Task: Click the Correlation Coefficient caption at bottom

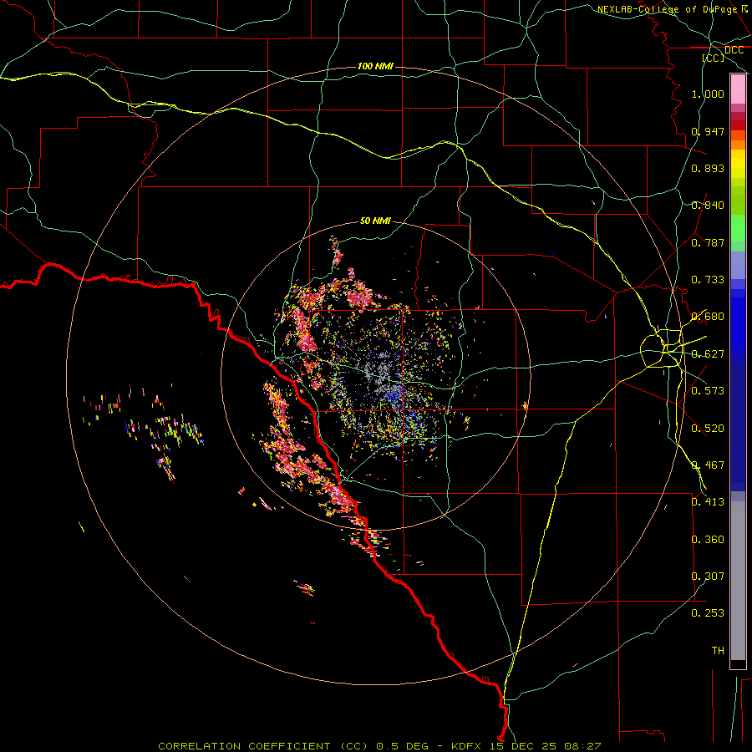Action: [x=379, y=746]
